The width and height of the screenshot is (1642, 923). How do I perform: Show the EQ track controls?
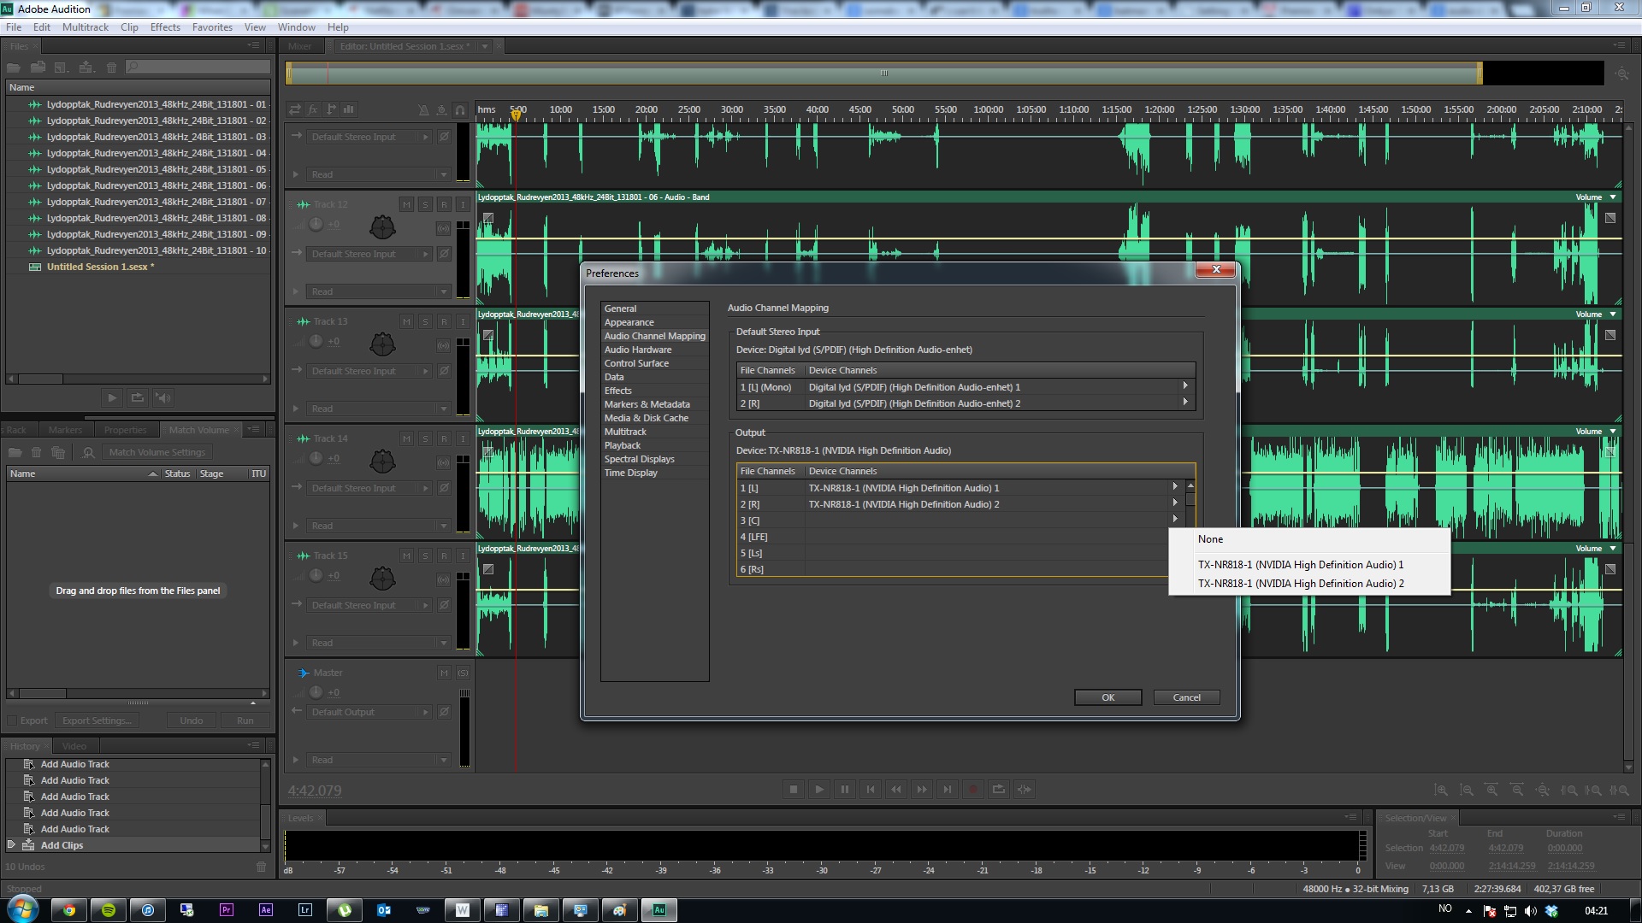349,109
